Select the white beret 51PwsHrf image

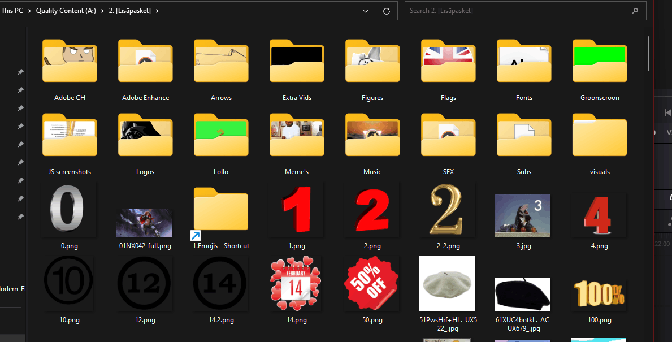click(447, 283)
